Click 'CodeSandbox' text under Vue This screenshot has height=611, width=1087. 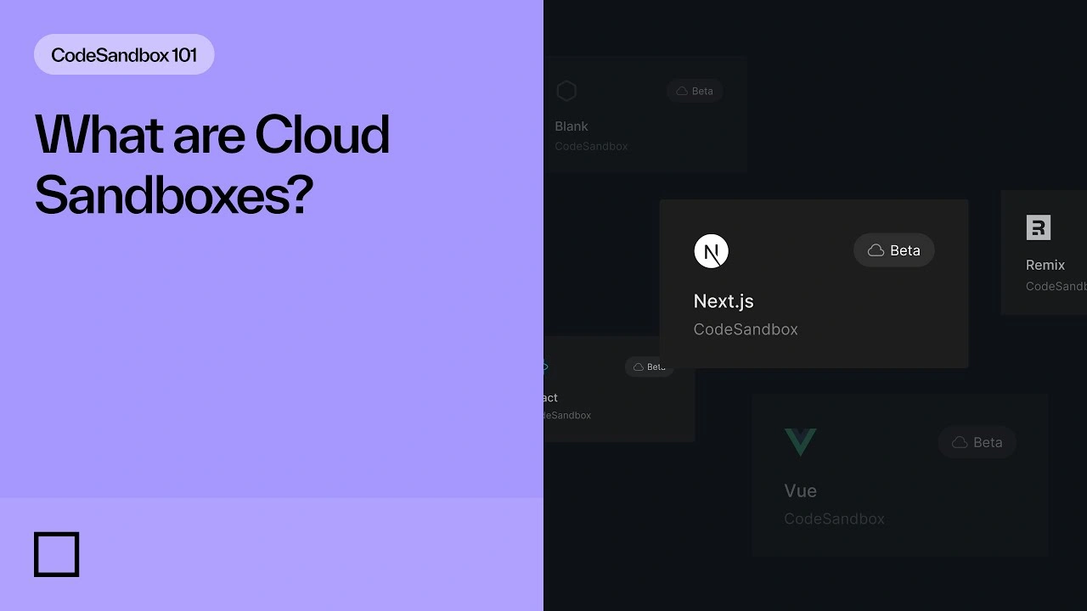pos(834,519)
